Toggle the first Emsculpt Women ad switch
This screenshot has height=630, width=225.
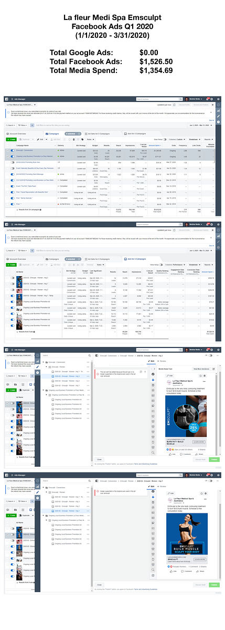13,279
